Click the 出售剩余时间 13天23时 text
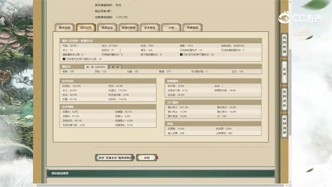Screen dimensions: 332x187 pos(111,17)
